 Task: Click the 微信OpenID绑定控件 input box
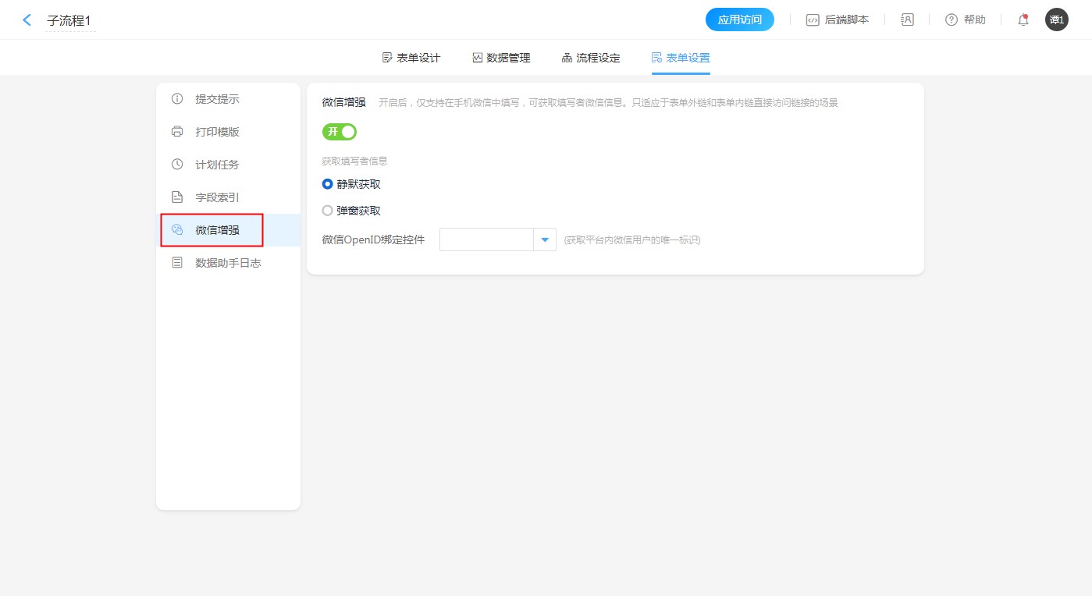point(486,239)
